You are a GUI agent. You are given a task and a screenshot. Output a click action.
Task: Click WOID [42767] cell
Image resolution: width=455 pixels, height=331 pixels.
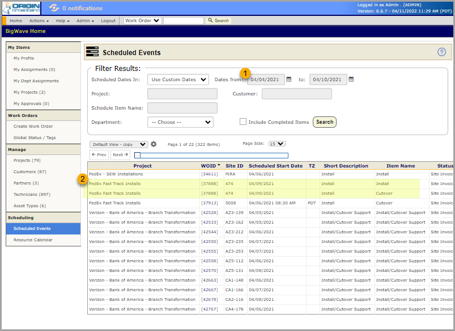tap(210, 309)
